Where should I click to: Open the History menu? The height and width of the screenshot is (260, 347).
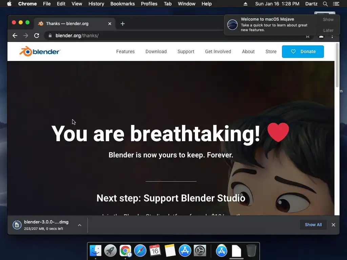96,4
